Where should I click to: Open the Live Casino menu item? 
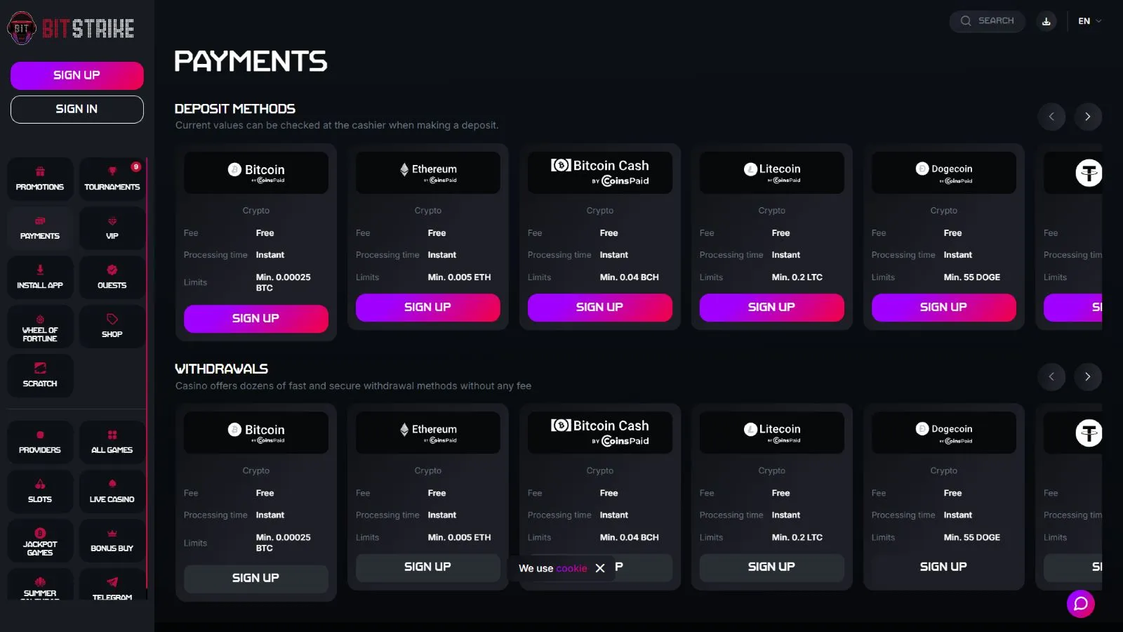pyautogui.click(x=112, y=492)
